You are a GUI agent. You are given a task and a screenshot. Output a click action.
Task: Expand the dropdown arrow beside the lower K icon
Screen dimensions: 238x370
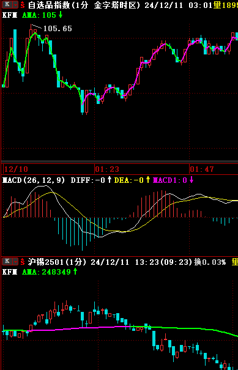click(x=15, y=261)
